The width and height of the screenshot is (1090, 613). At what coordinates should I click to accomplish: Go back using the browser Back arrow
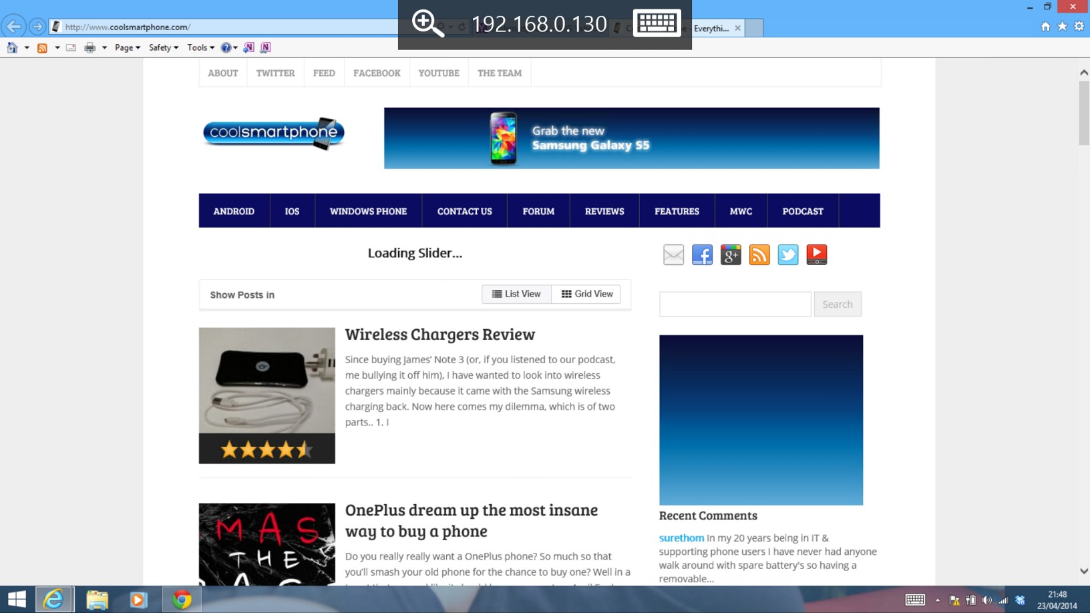tap(14, 27)
